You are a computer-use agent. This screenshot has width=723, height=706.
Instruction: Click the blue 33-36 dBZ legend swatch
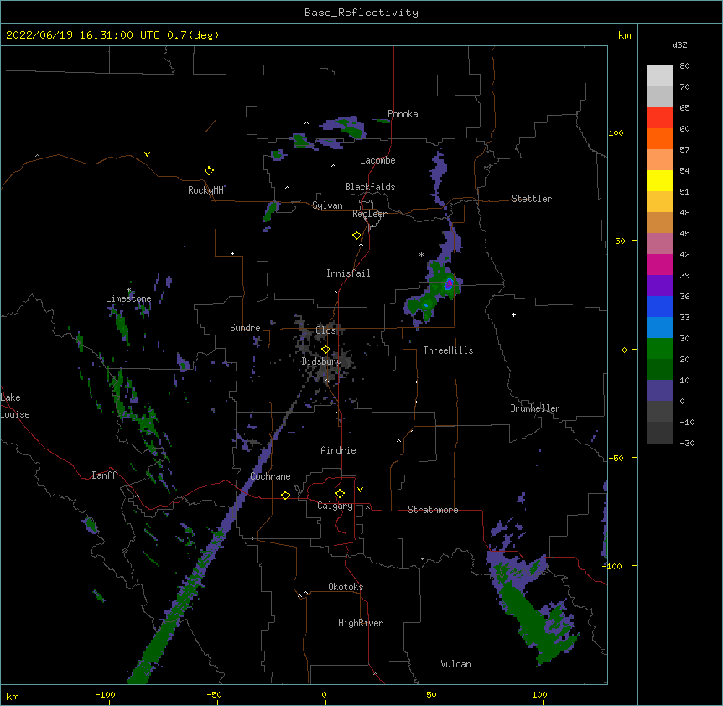point(659,306)
